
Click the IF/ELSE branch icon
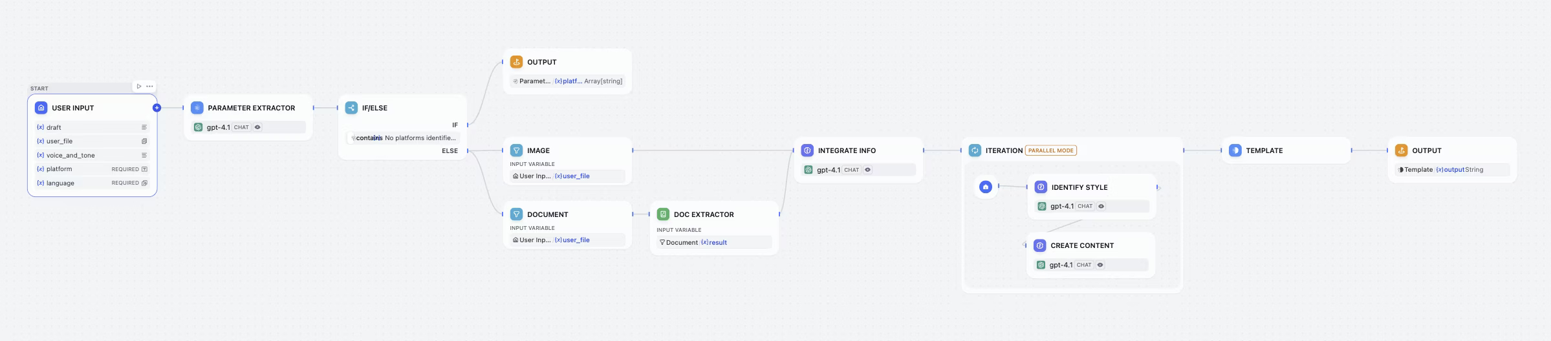tap(351, 108)
